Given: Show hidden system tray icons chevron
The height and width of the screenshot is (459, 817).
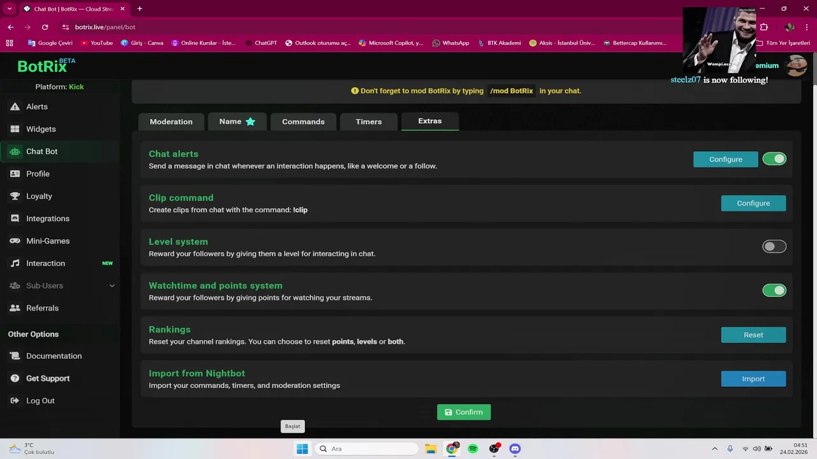Looking at the screenshot, I should (714, 449).
